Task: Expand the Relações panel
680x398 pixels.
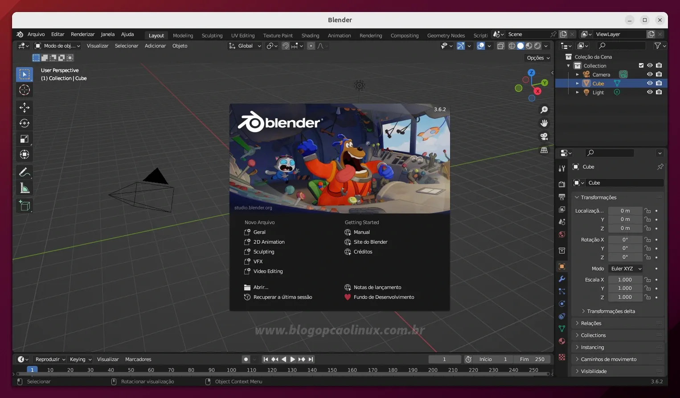Action: [618, 323]
